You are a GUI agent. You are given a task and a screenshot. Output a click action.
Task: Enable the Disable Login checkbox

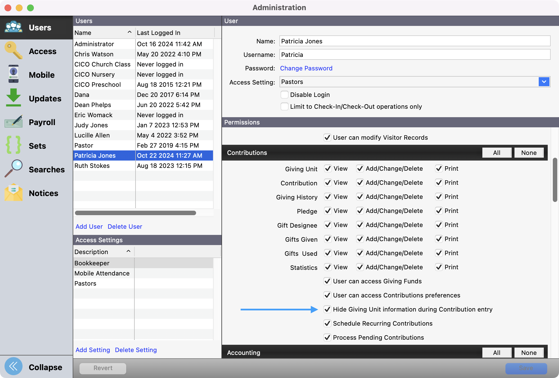click(284, 95)
